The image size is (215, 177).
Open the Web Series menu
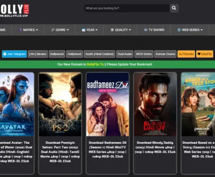(190, 30)
